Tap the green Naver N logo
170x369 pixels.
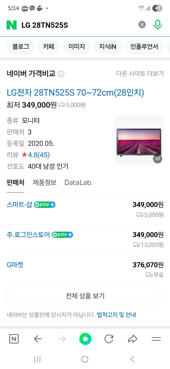[x=12, y=25]
